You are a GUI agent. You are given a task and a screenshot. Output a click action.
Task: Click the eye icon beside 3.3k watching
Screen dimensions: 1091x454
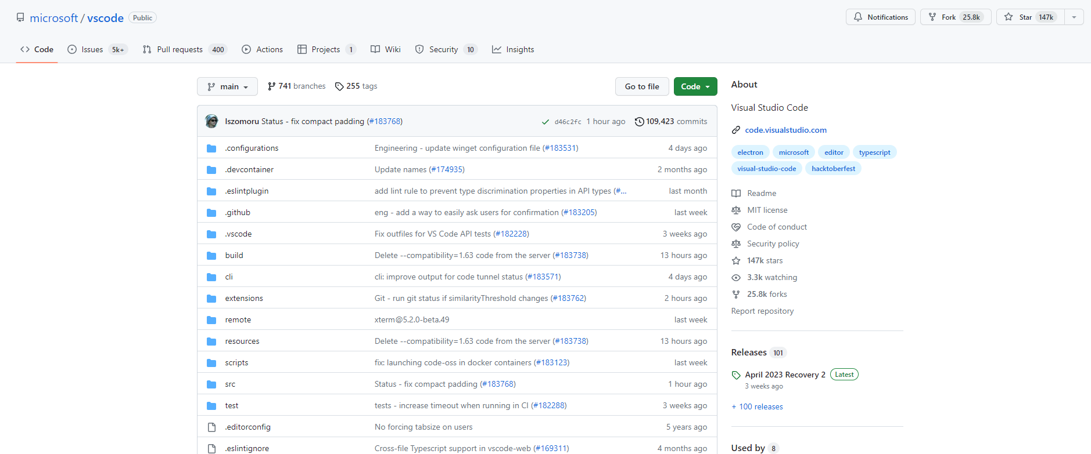pos(736,277)
